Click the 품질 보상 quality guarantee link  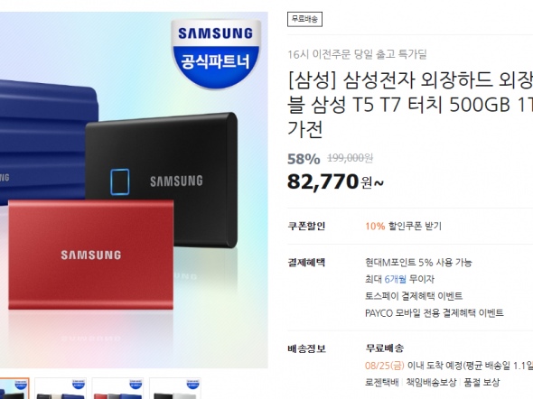tap(482, 383)
